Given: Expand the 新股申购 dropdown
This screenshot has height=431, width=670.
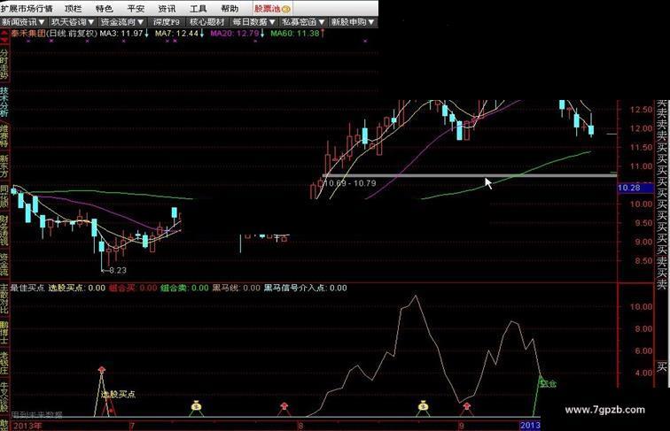Looking at the screenshot, I should [x=353, y=22].
